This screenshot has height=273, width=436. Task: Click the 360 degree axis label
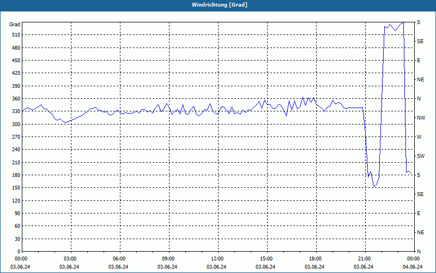tap(16, 99)
